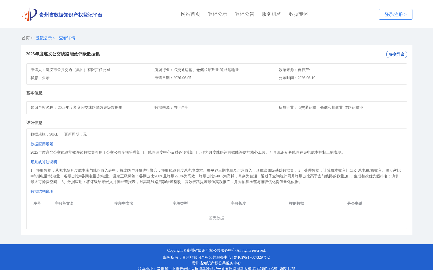Click the 序号 column header
433x270 pixels.
(x=37, y=203)
